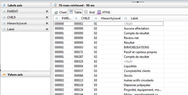Select the Label item in Labels axis
Image resolution: width=188 pixels, height=95 pixels.
tap(25, 29)
